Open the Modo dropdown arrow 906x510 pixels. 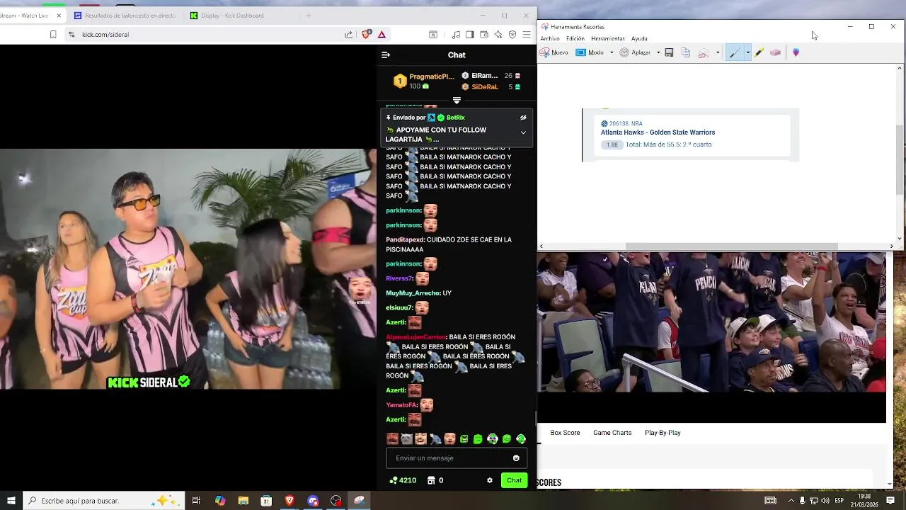click(612, 52)
